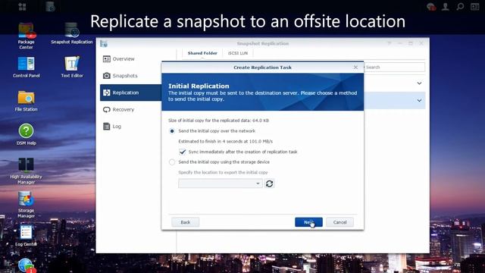Expand the first replication task chevron
Image resolution: width=485 pixels, height=273 pixels.
[x=419, y=83]
